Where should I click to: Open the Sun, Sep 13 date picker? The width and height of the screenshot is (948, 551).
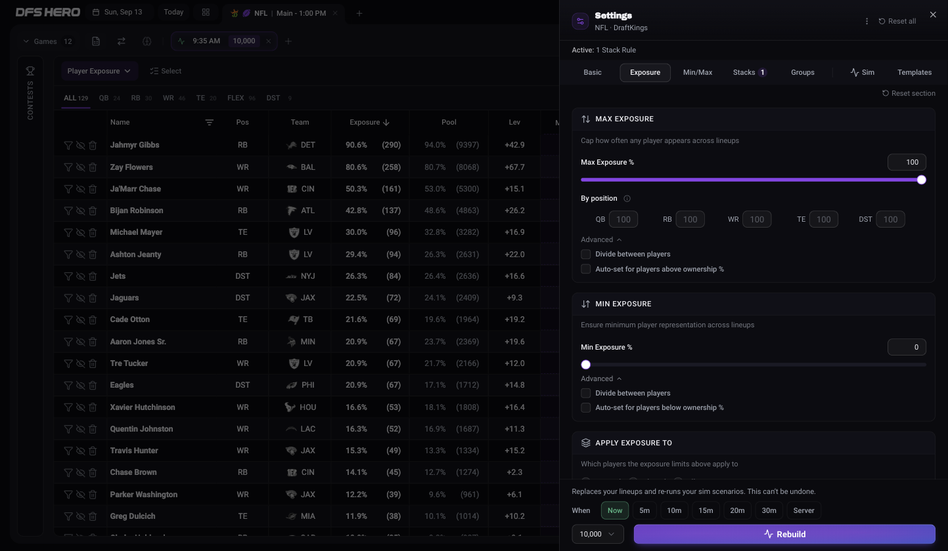click(x=118, y=12)
